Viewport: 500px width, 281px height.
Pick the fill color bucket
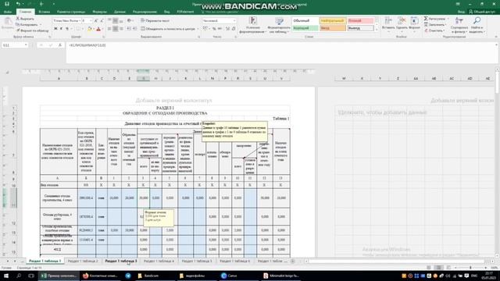tap(89, 29)
